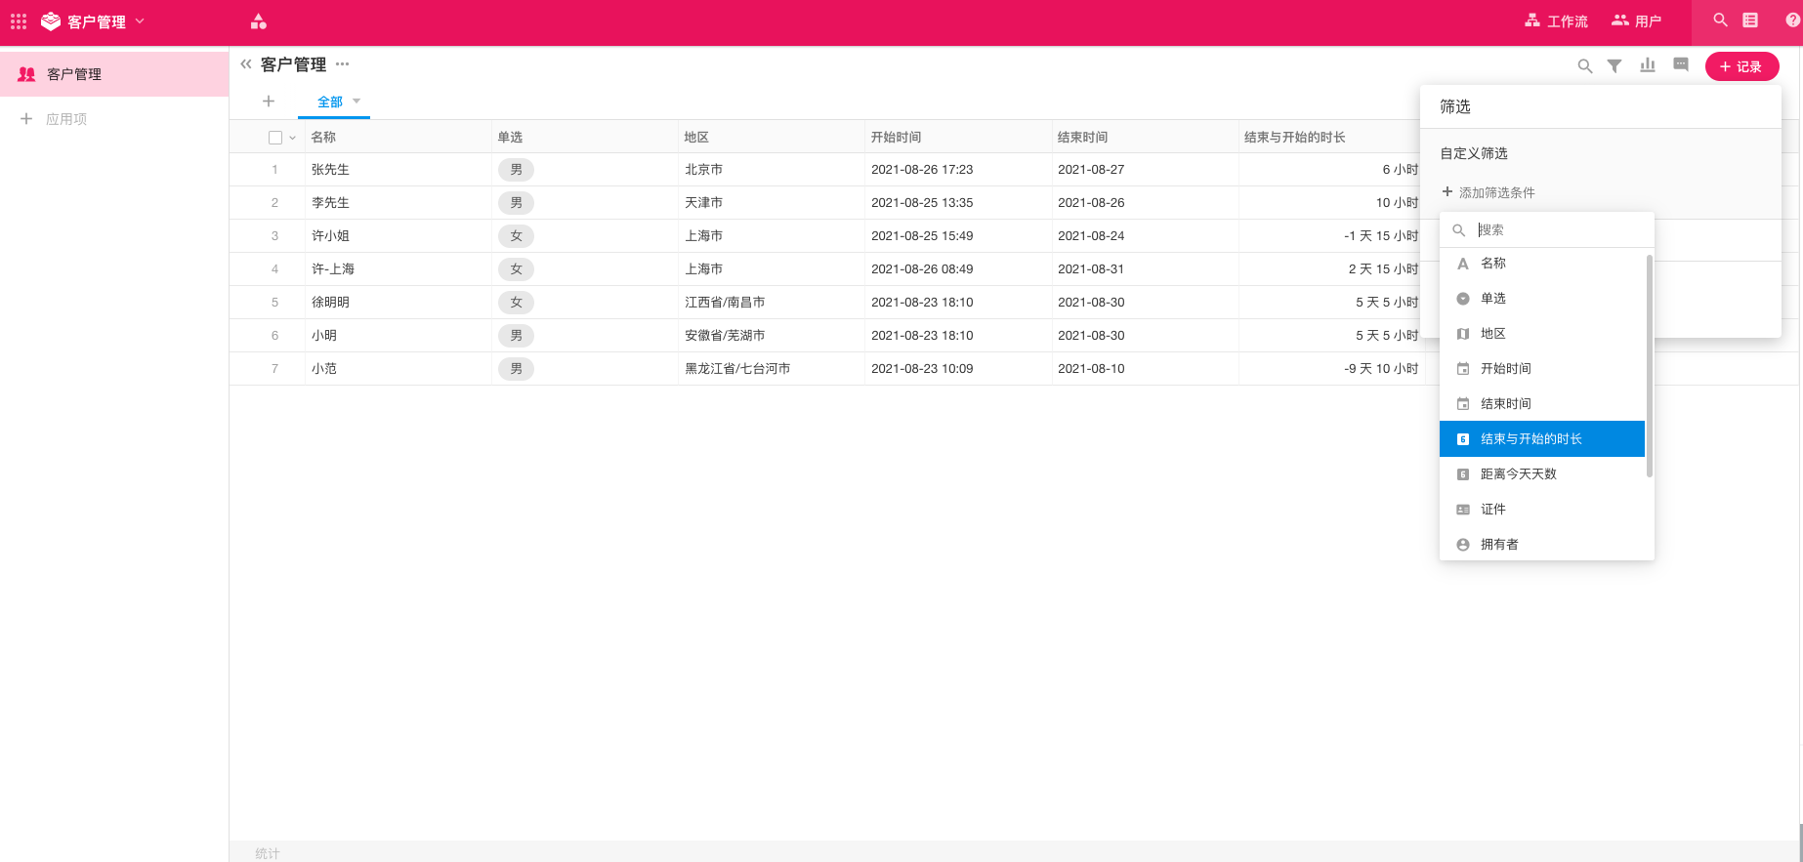Click the 结束时间 calendar icon
This screenshot has height=862, width=1803.
pyautogui.click(x=1463, y=404)
